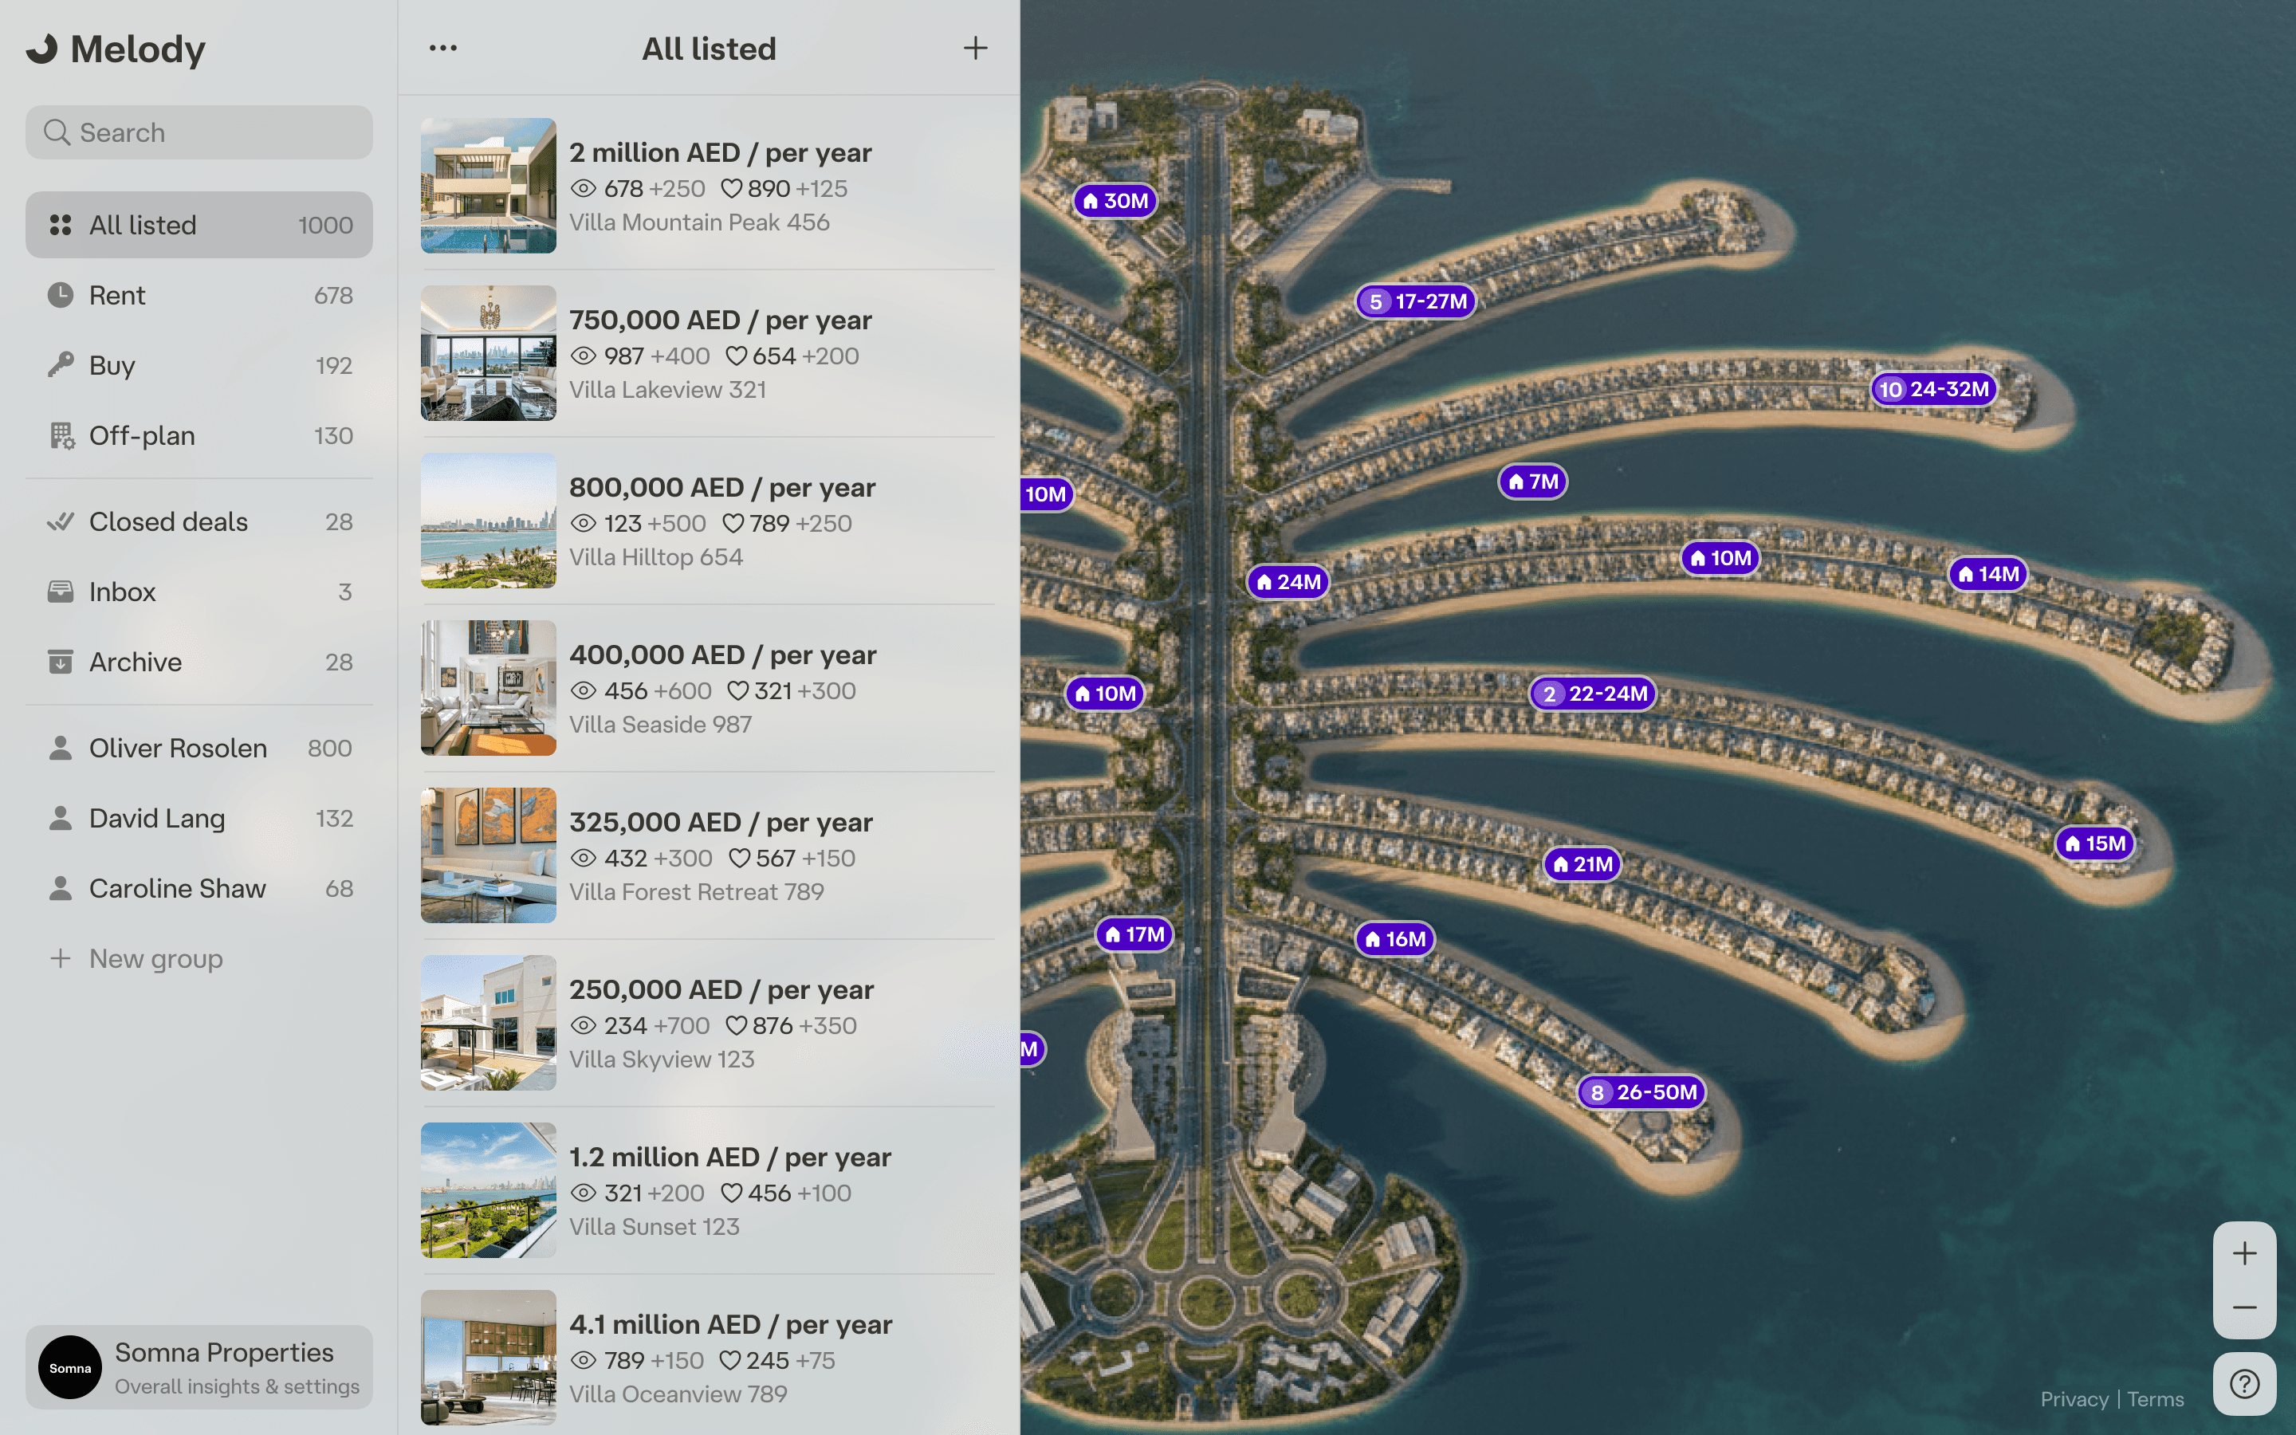This screenshot has width=2296, height=1435.
Task: Click the heart icon on Villa Mountain Peak 456
Action: 732,189
